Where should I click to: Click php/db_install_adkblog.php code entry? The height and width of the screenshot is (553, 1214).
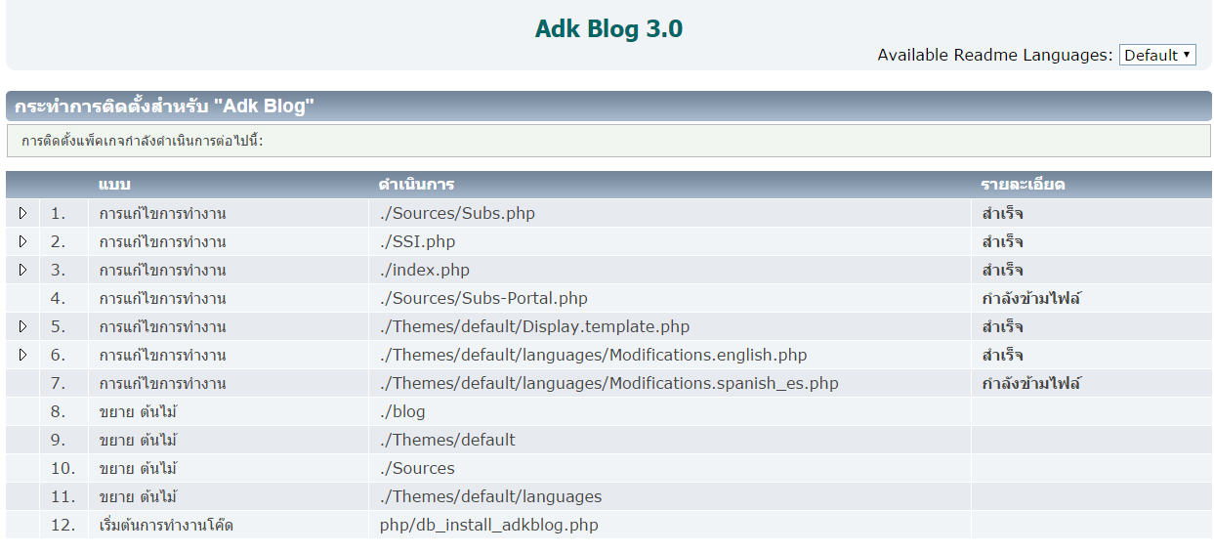pos(488,525)
